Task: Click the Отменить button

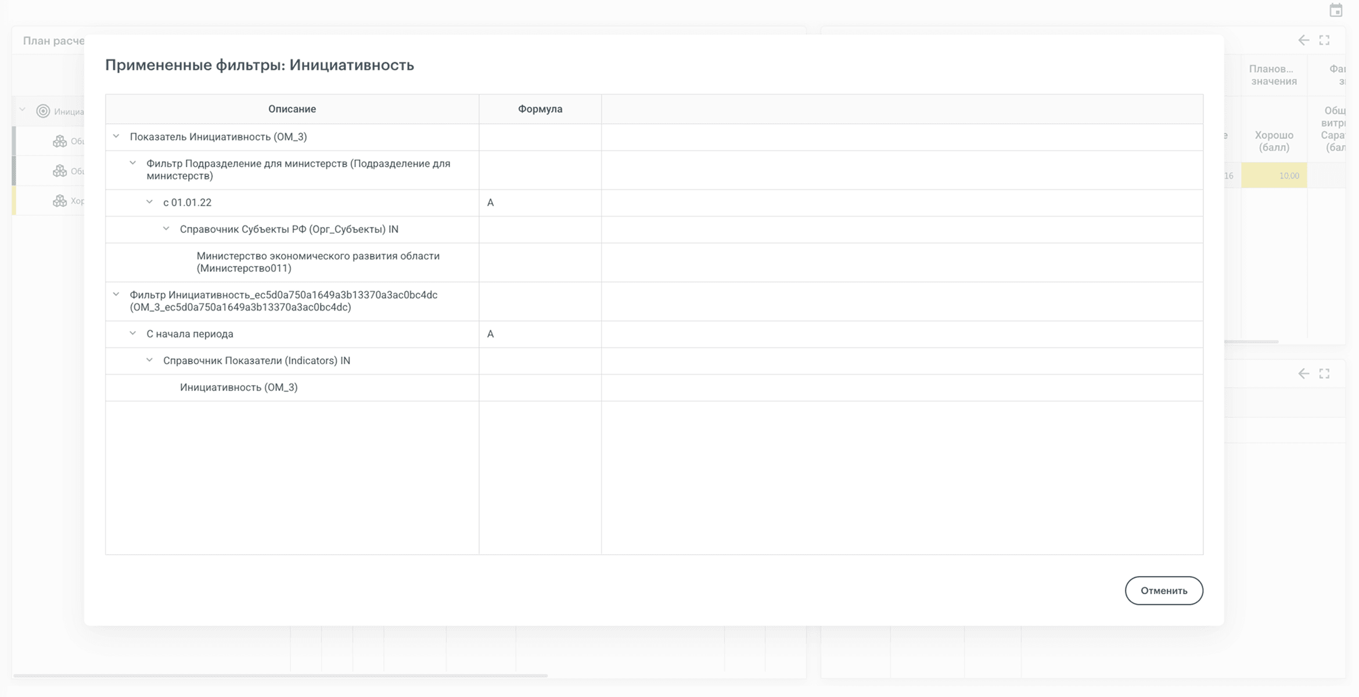Action: coord(1164,590)
